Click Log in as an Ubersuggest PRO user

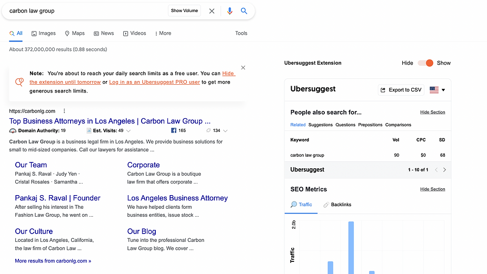154,82
